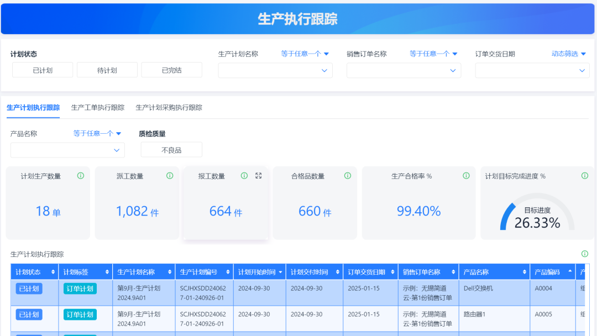Click info icon on 派工数量 card

170,176
